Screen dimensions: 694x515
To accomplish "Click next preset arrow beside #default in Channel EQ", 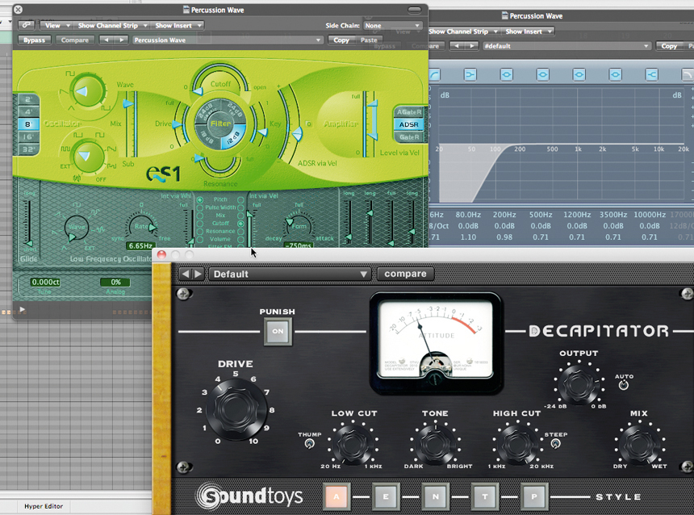I will coord(472,46).
